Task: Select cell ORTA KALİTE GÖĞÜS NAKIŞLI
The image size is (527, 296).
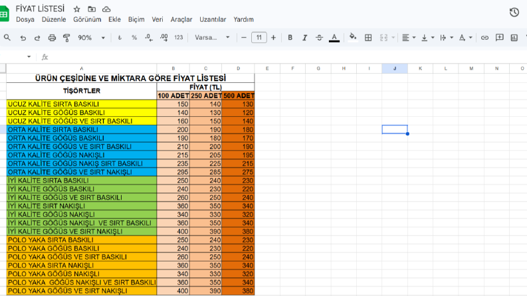Action: (x=82, y=155)
